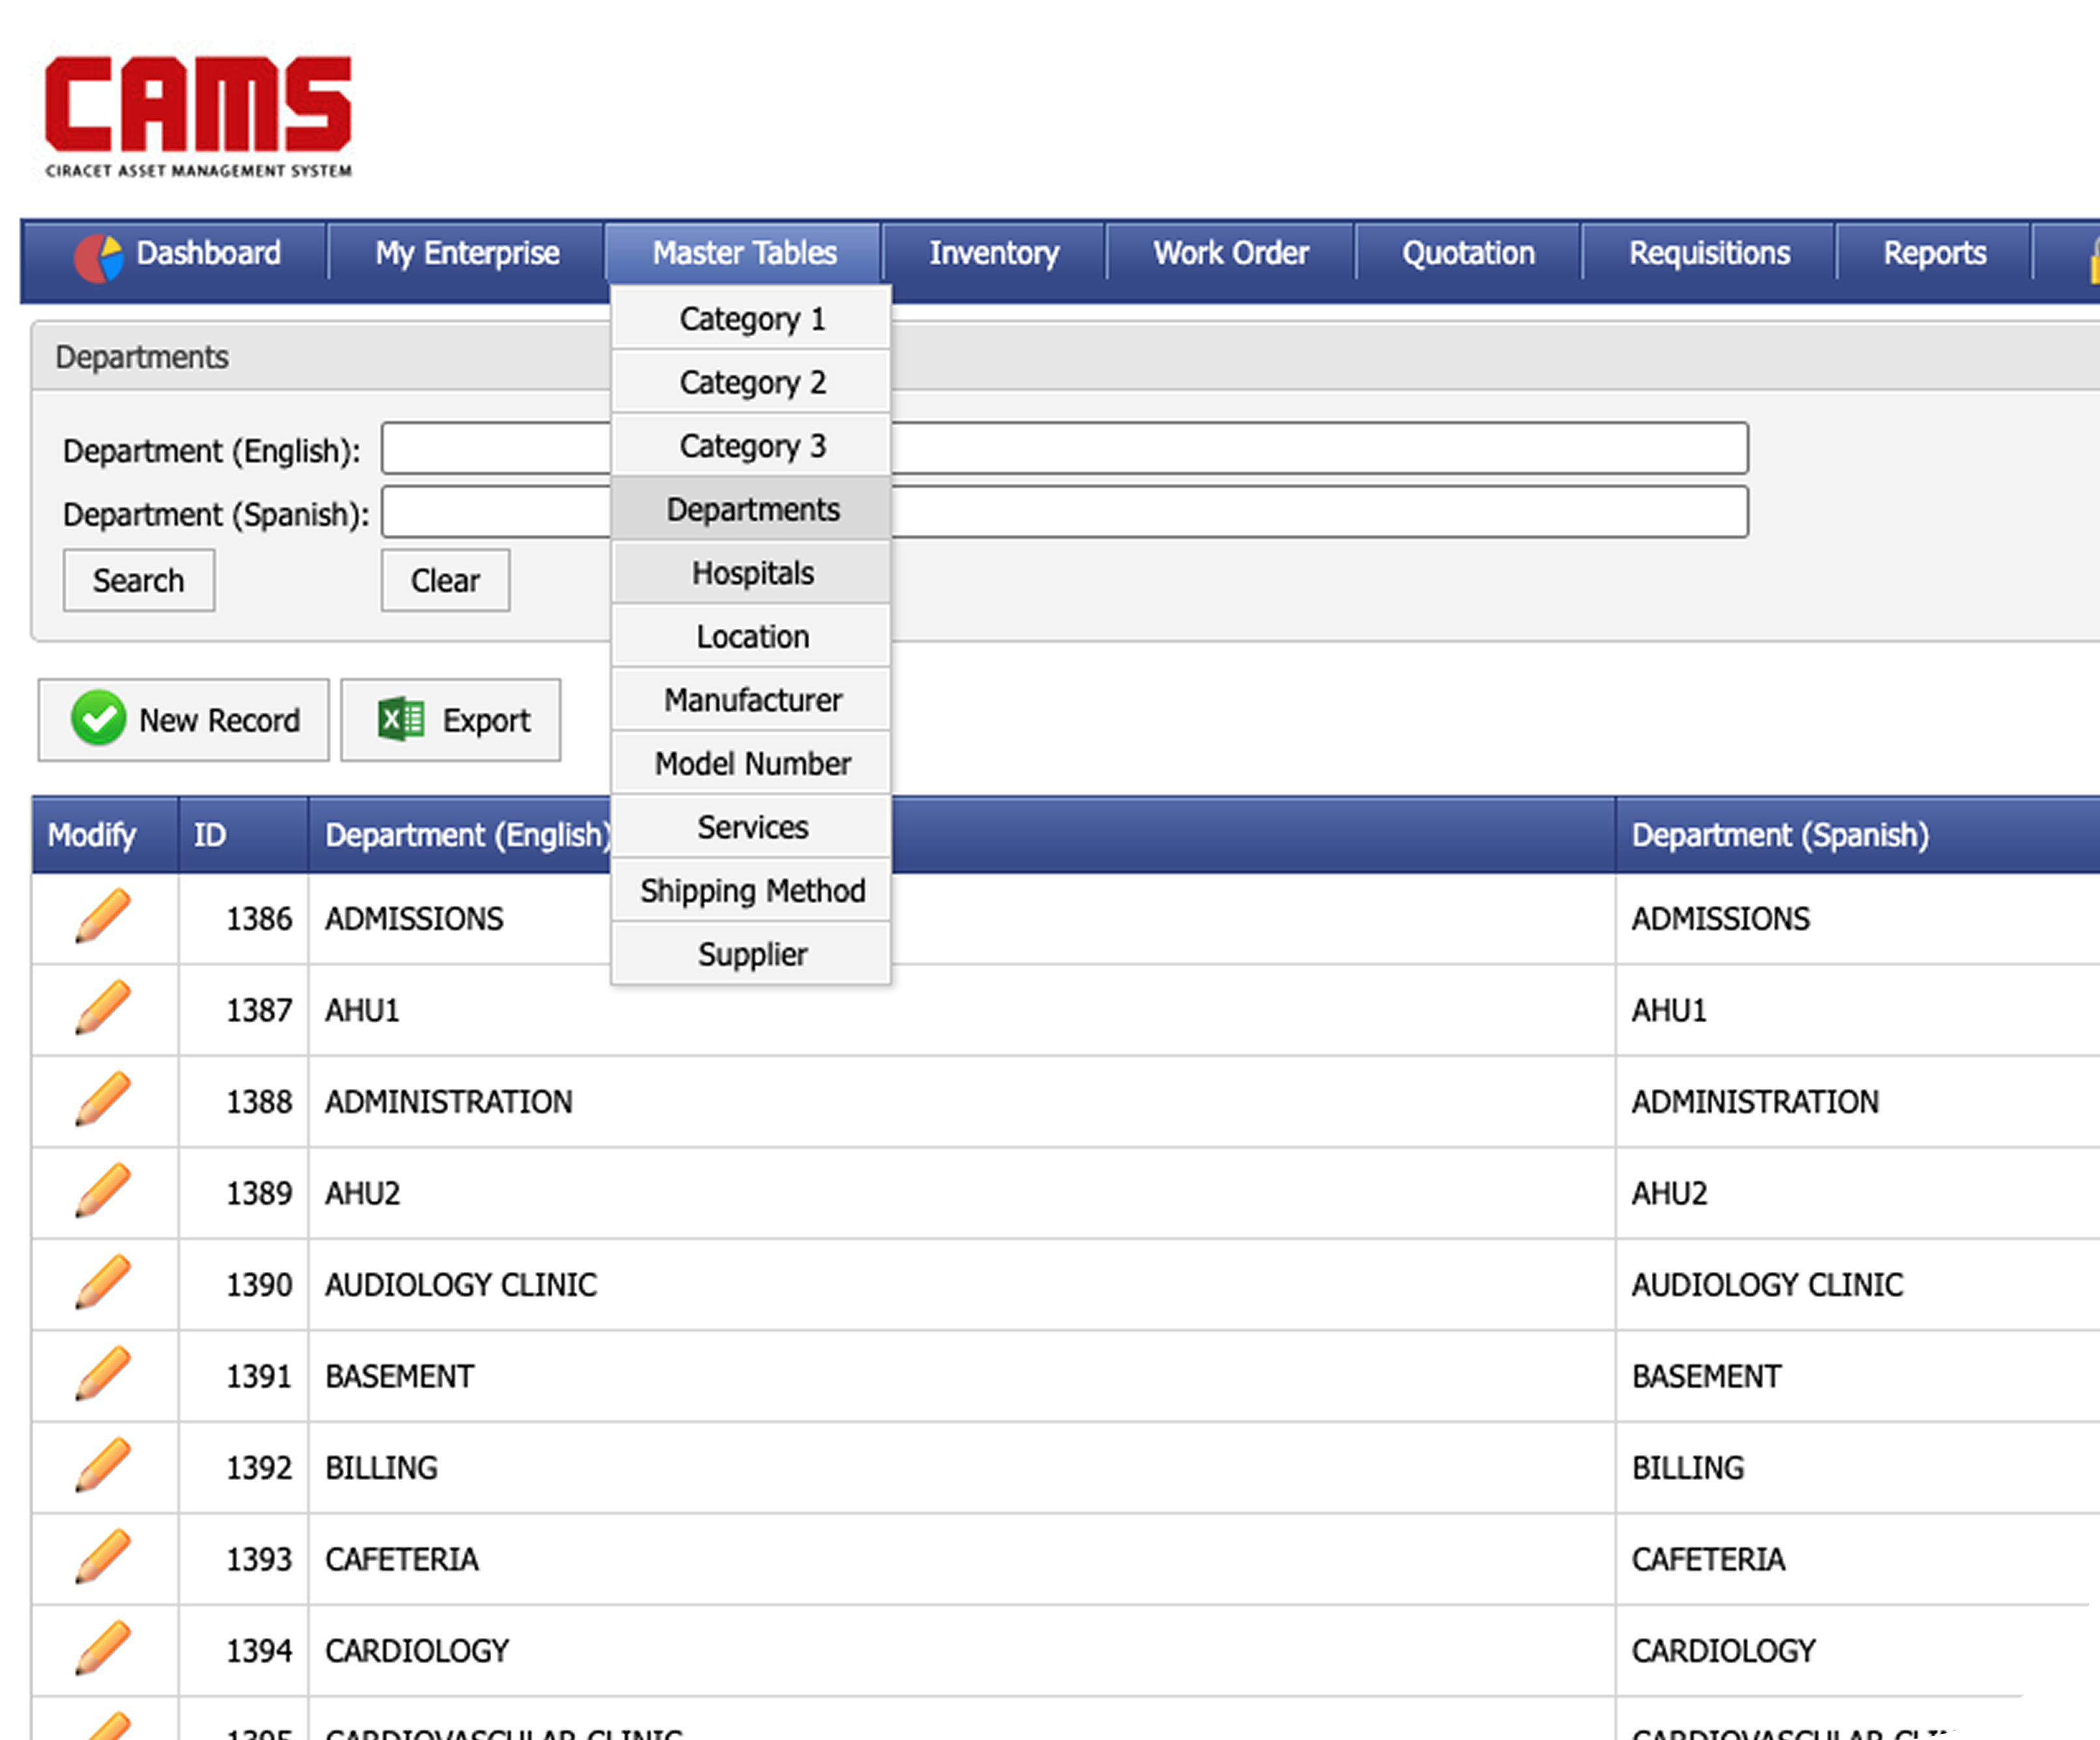Edit the AHU1 department via pencil icon
Viewport: 2100px width, 1740px height.
click(x=103, y=1007)
